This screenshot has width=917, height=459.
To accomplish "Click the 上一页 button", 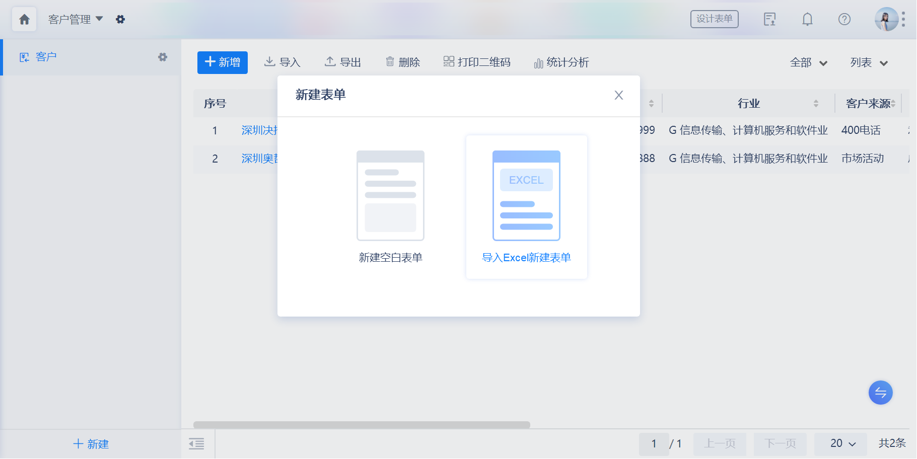I will pyautogui.click(x=720, y=444).
